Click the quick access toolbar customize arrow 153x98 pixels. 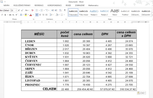[5, 2]
